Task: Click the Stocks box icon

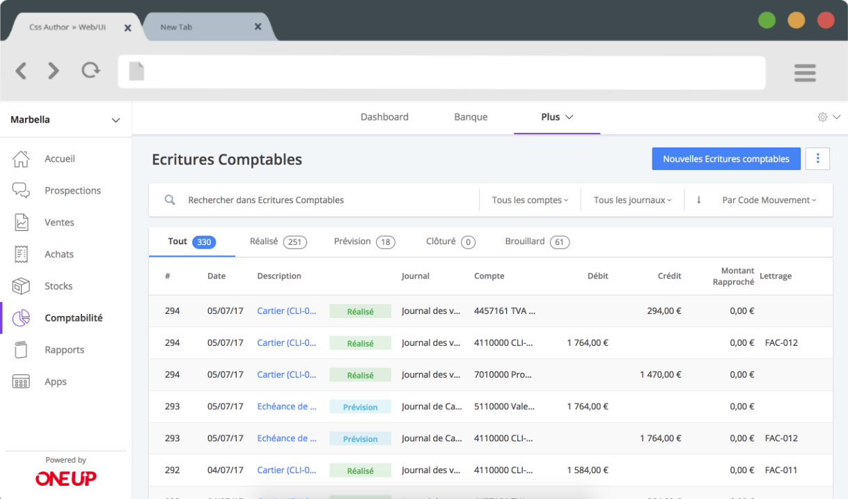Action: pyautogui.click(x=22, y=286)
